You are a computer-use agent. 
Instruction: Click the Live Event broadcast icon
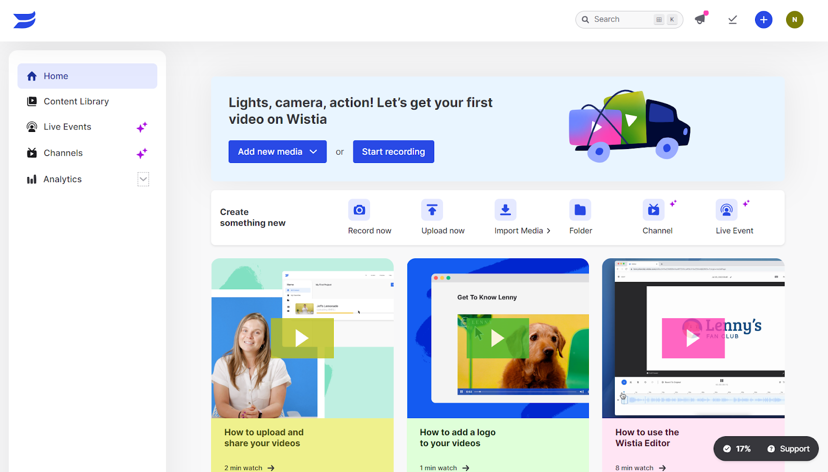(727, 210)
